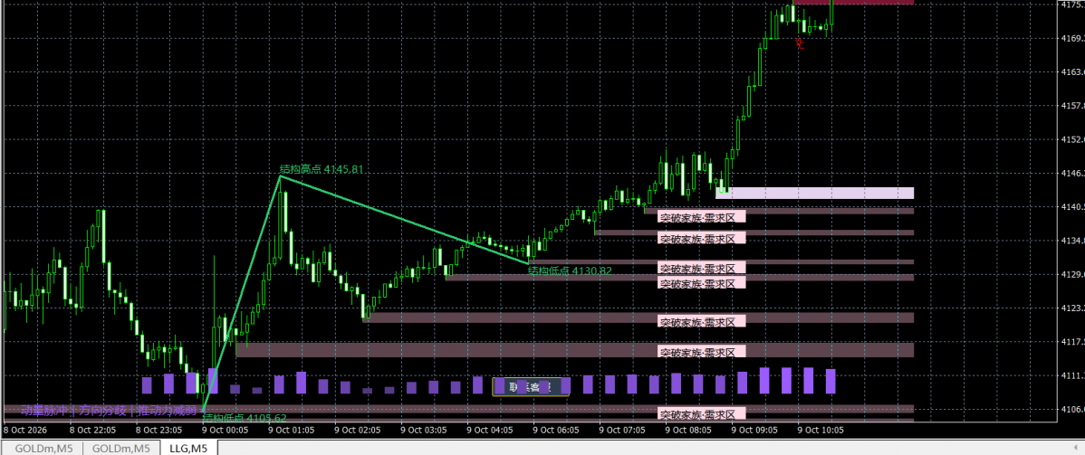
Task: Click the 8 Oct 2026 time axis label
Action: pyautogui.click(x=24, y=430)
